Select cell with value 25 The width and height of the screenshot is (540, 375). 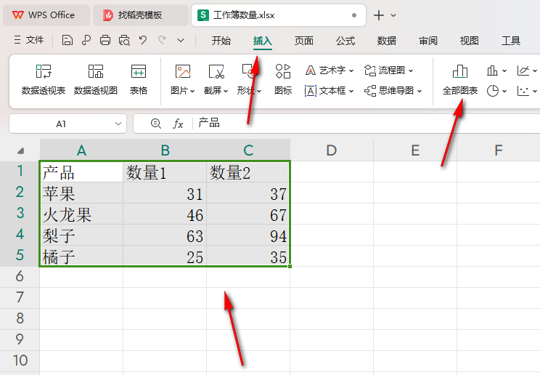[x=165, y=257]
